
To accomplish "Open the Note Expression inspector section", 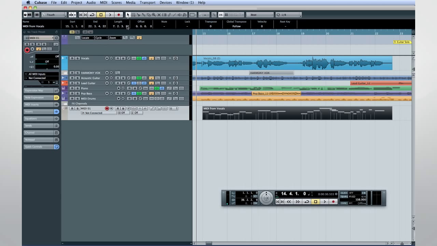I will pyautogui.click(x=41, y=97).
